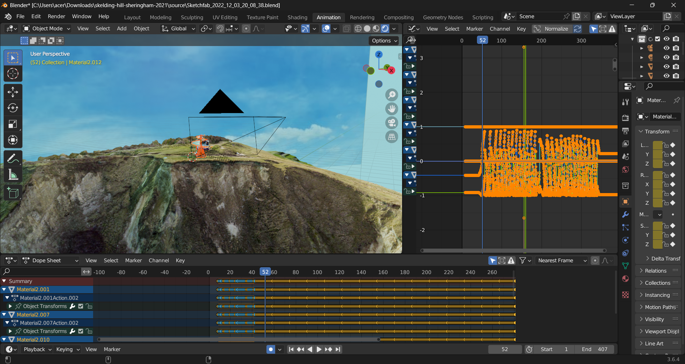Open the Keying popover

(x=67, y=349)
